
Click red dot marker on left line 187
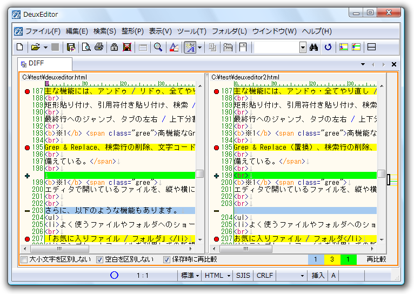27,91
